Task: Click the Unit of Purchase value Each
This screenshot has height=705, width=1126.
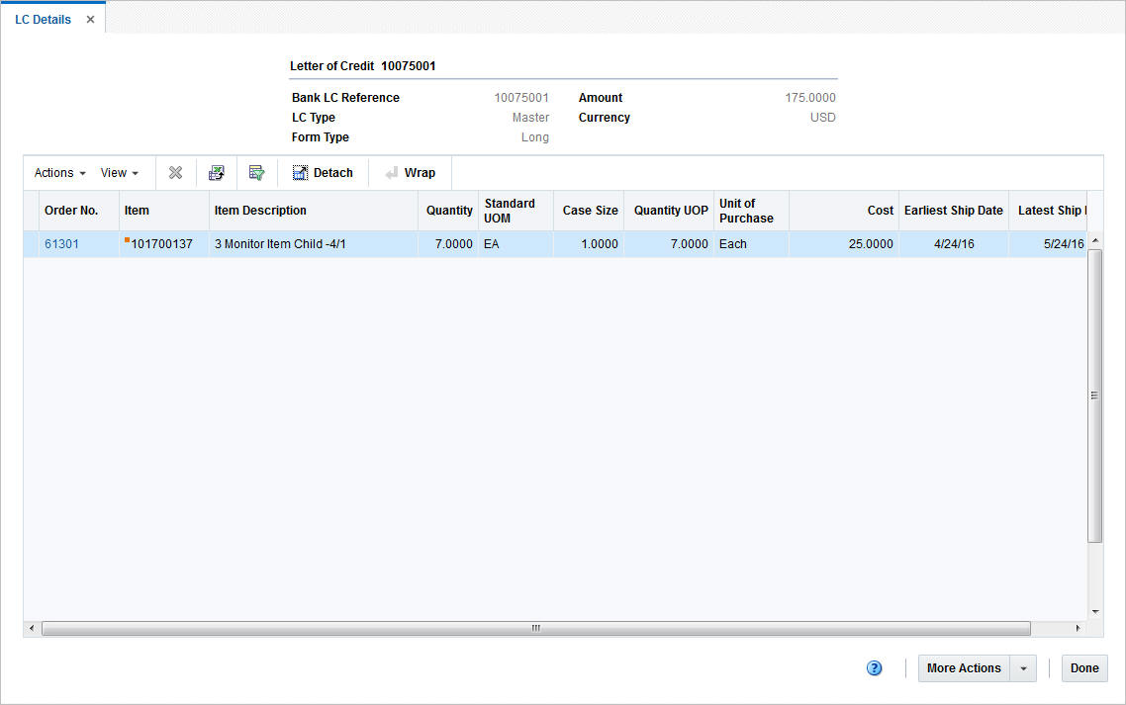Action: tap(732, 244)
